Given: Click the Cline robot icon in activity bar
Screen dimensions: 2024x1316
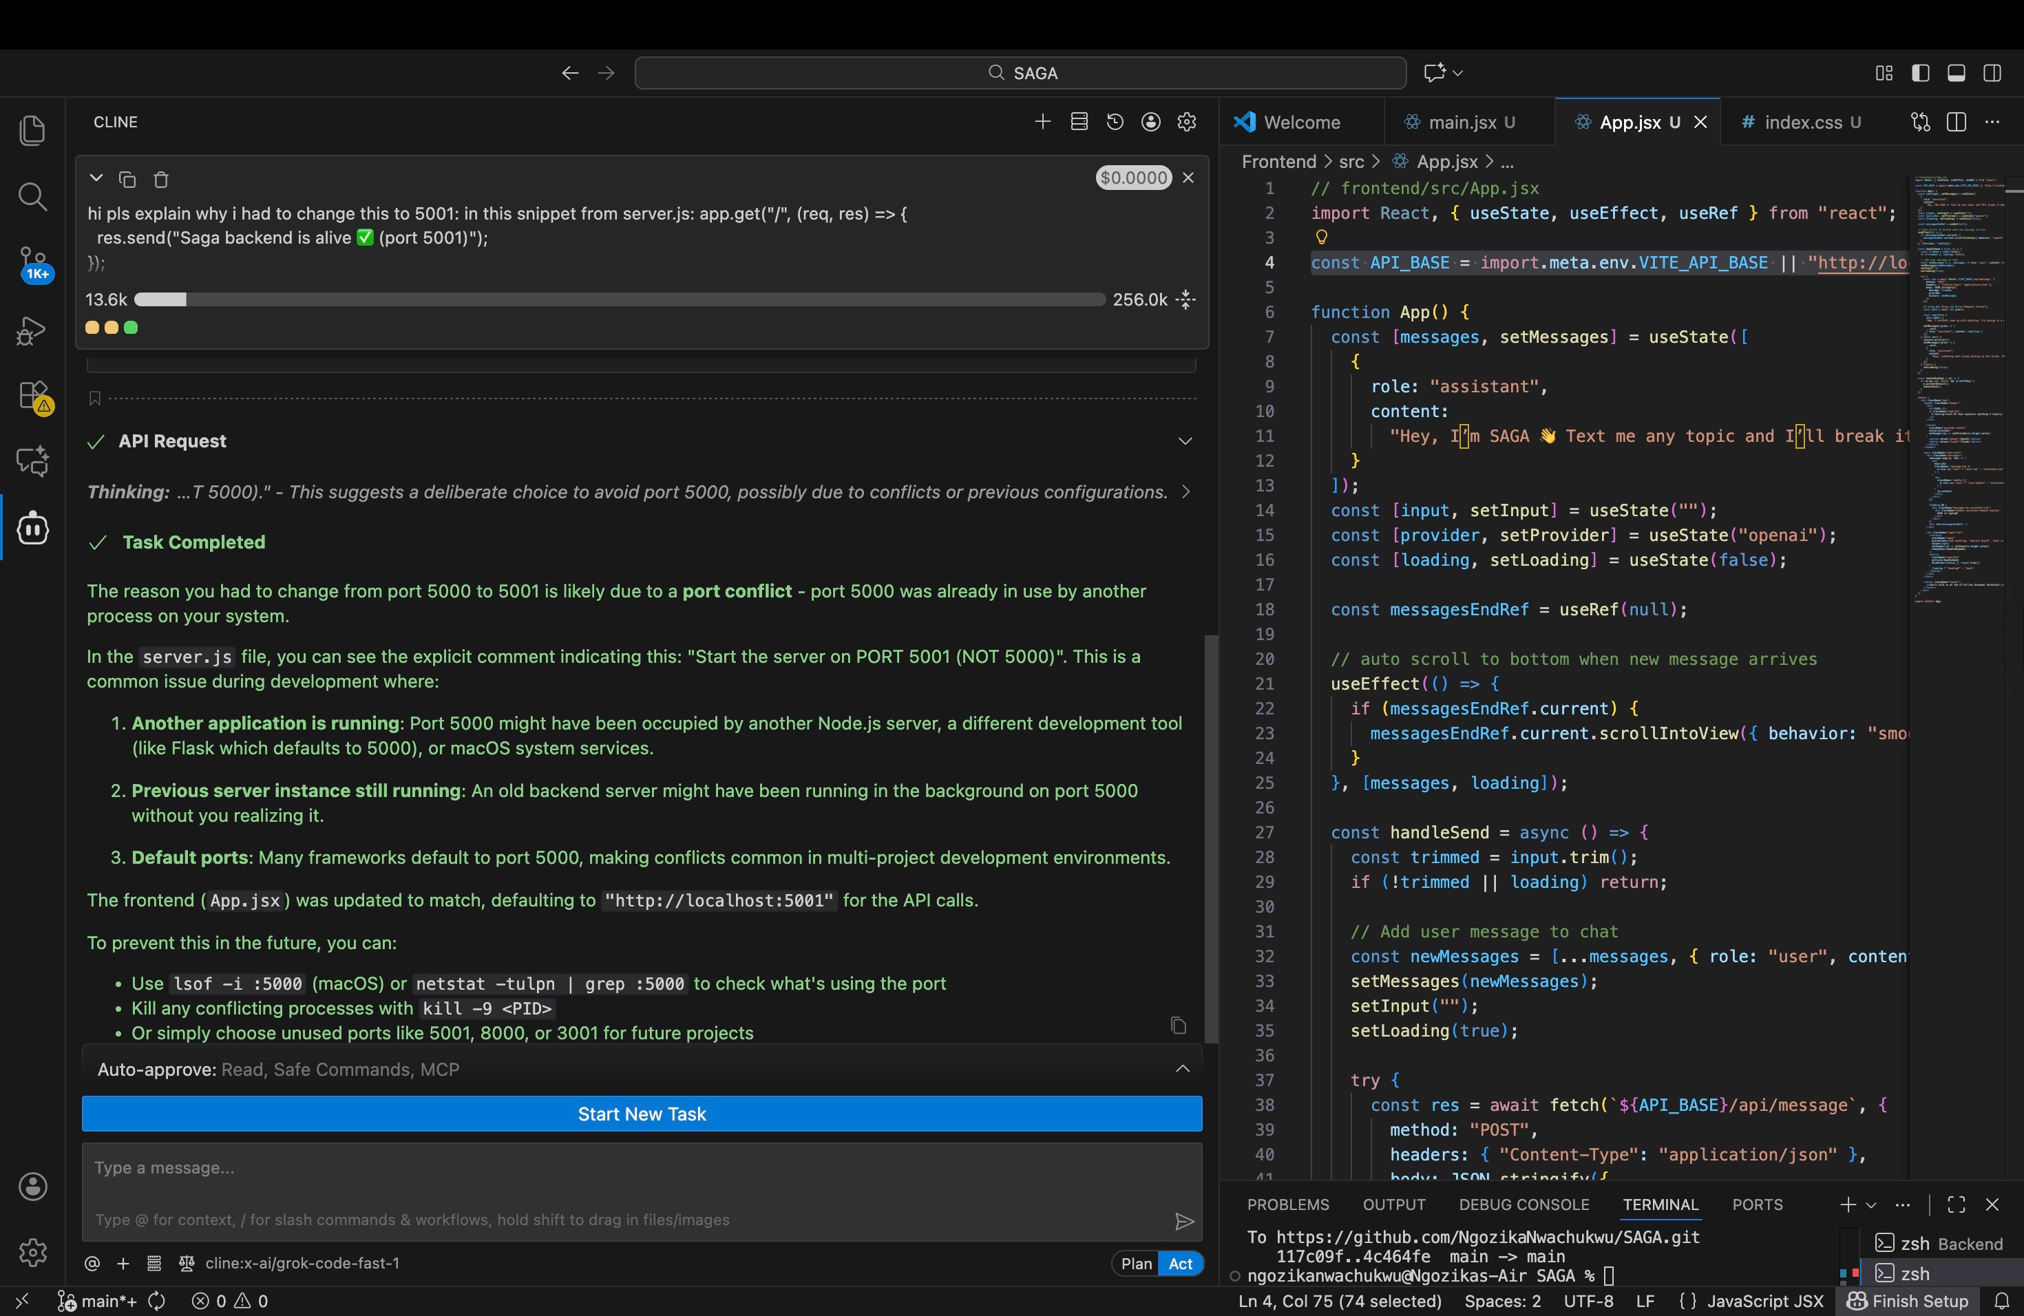Looking at the screenshot, I should pos(33,528).
